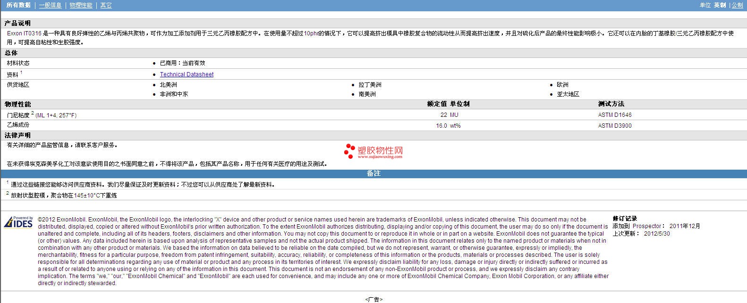Screen dimensions: 747x303
Task: Click the 产品说明 section header
Action: pos(17,24)
